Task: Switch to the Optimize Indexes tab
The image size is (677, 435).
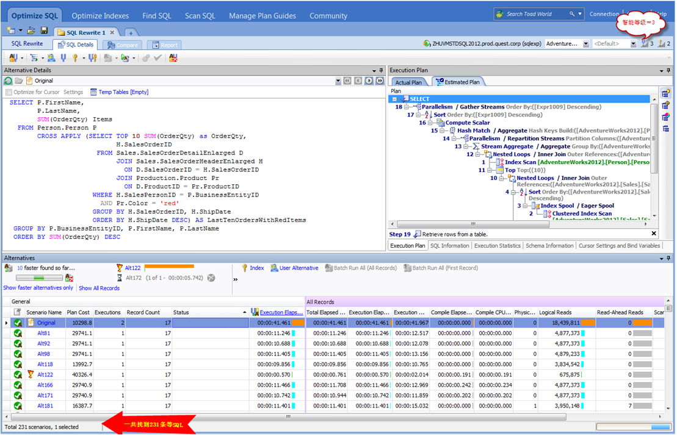Action: coord(100,16)
